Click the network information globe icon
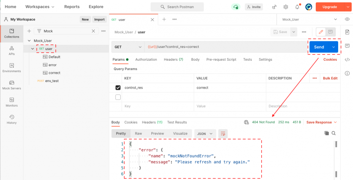353x180 pixels. coord(246,122)
